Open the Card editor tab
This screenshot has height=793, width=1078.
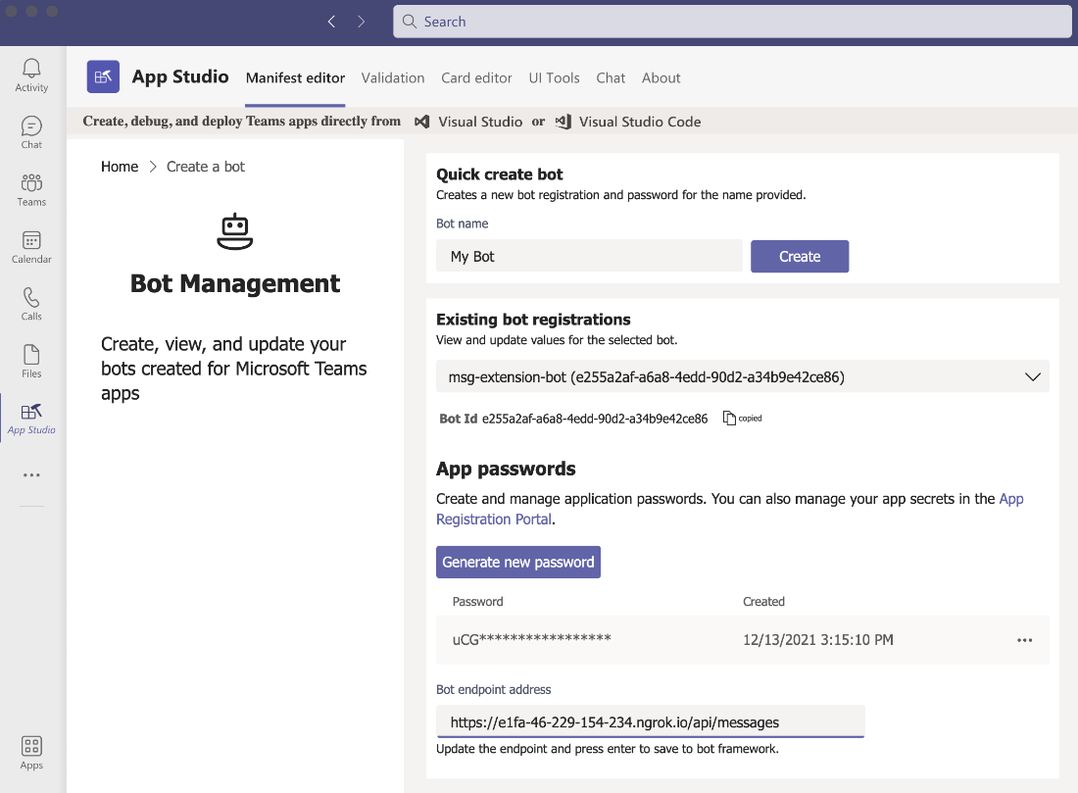pos(476,78)
